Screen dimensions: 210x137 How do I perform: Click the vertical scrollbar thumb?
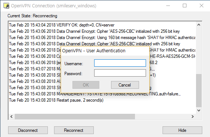[199, 91]
